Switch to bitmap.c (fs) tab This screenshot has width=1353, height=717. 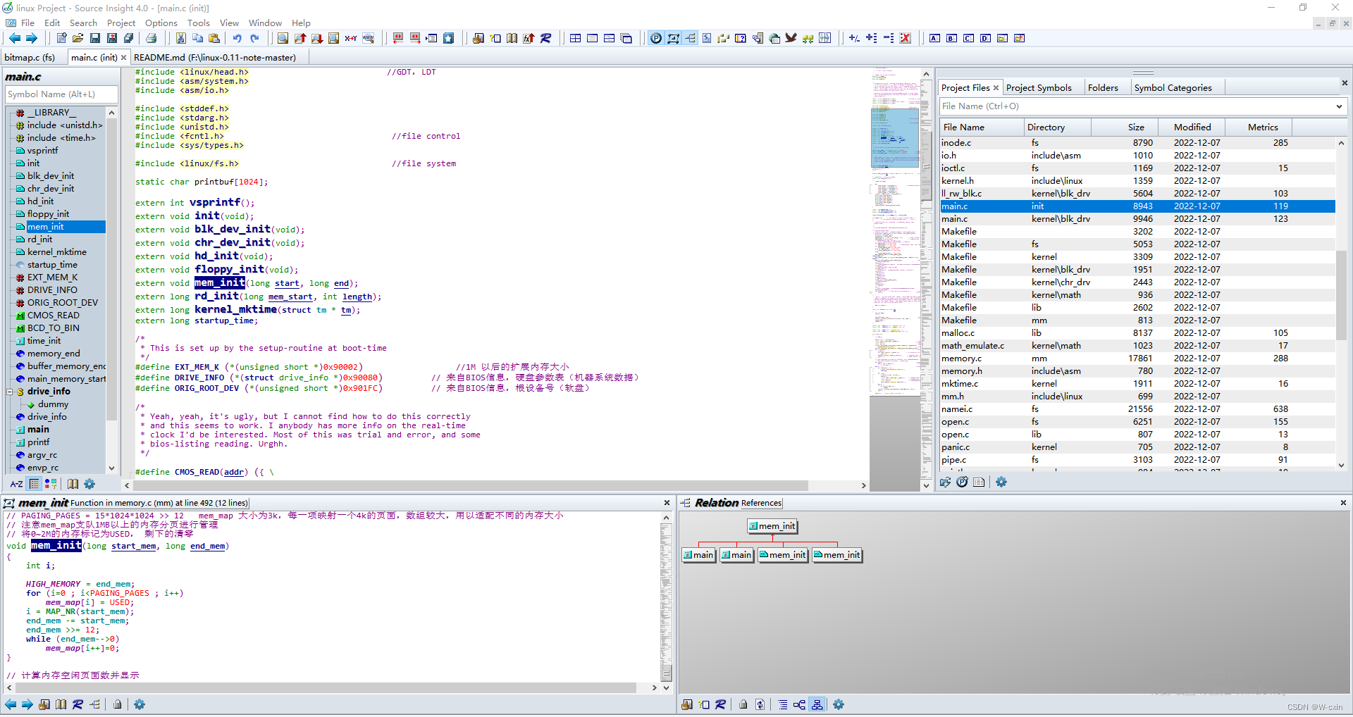tap(30, 57)
